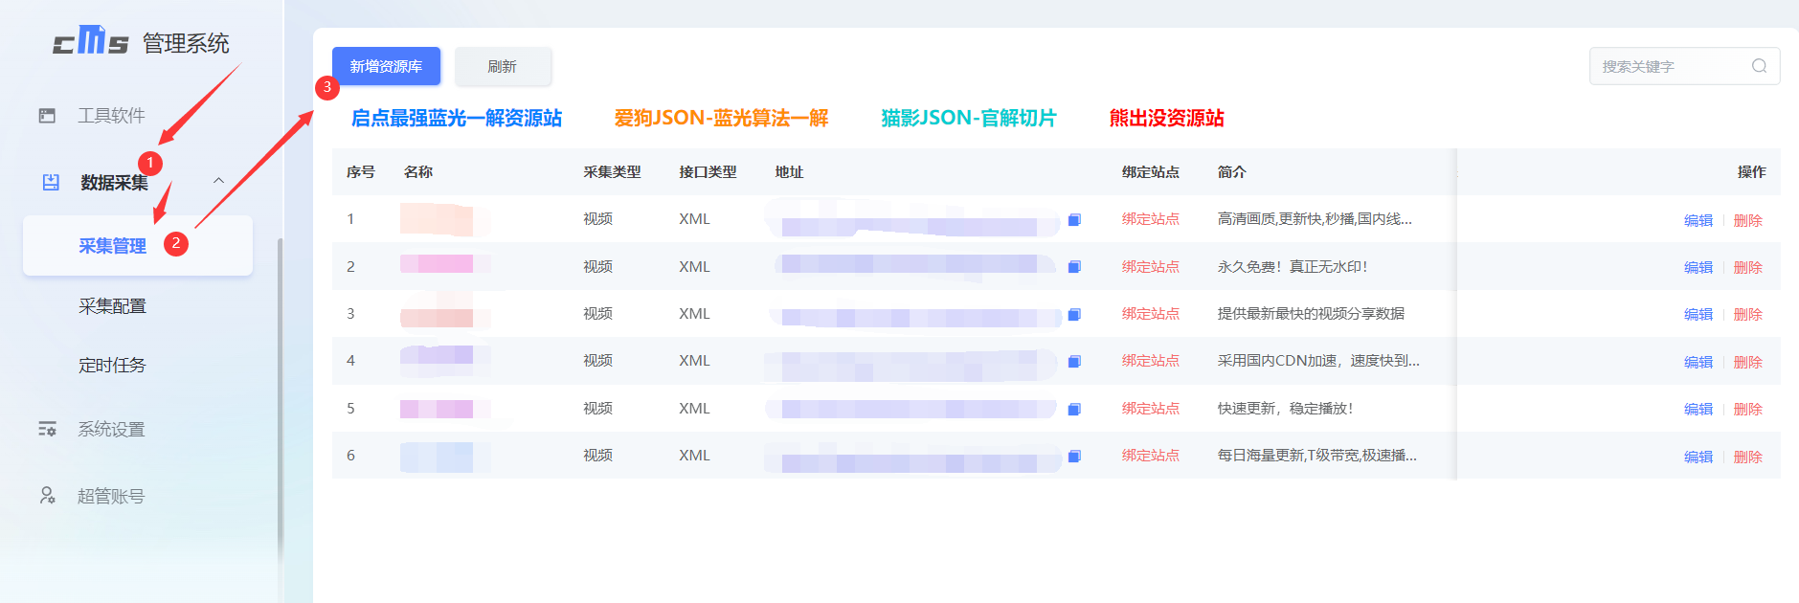
Task: Edit row 4 via 编辑
Action: point(1698,362)
